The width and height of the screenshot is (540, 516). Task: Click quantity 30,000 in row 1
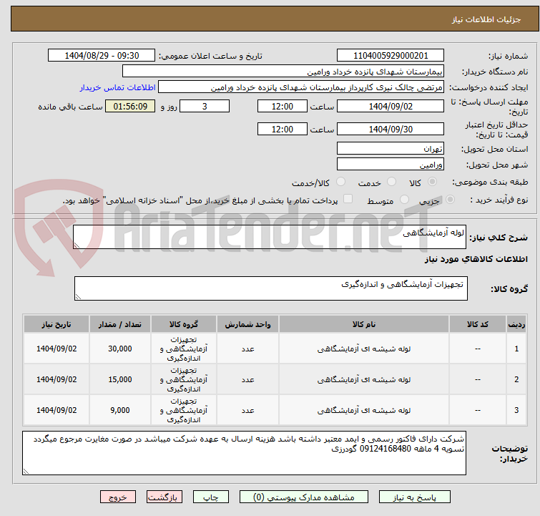(x=120, y=349)
